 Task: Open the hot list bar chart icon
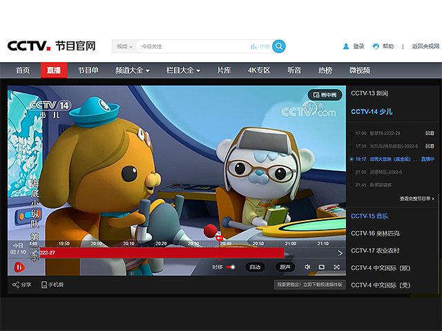pyautogui.click(x=253, y=46)
